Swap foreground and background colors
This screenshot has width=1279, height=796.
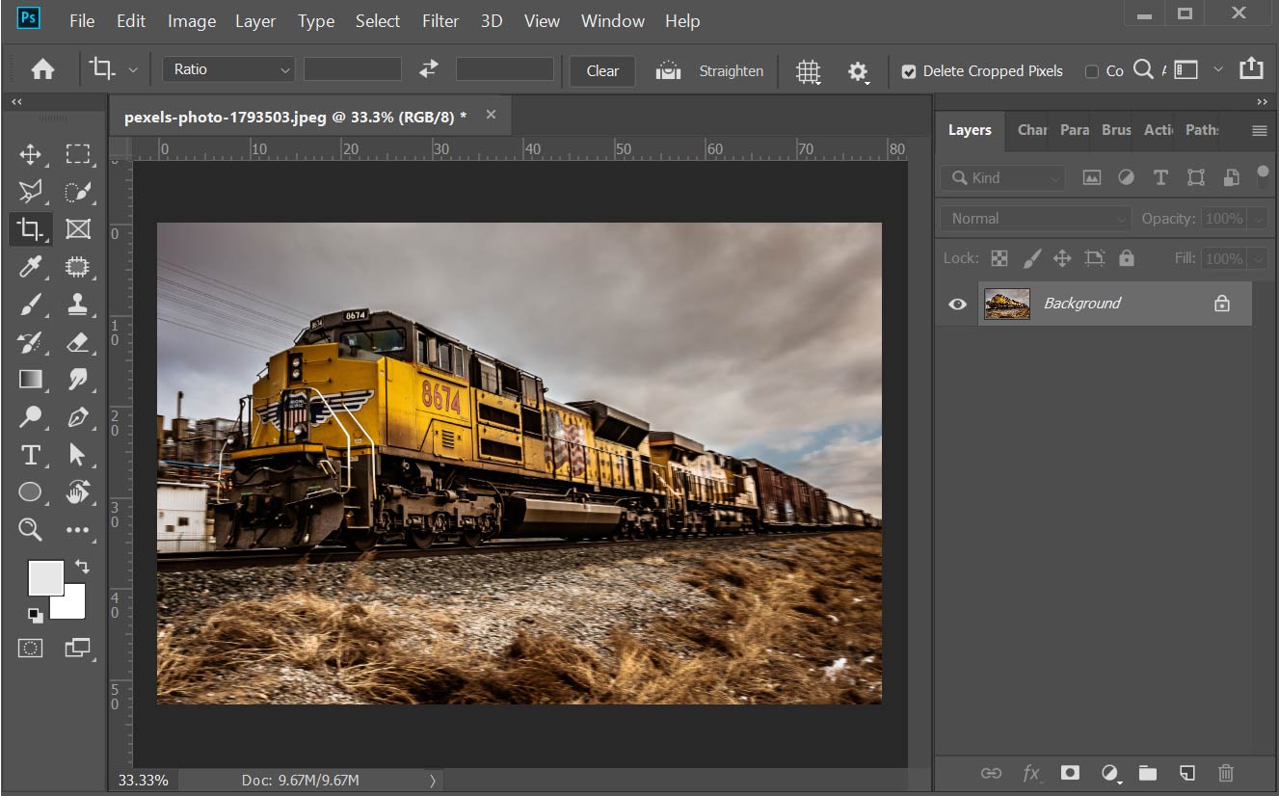(82, 567)
